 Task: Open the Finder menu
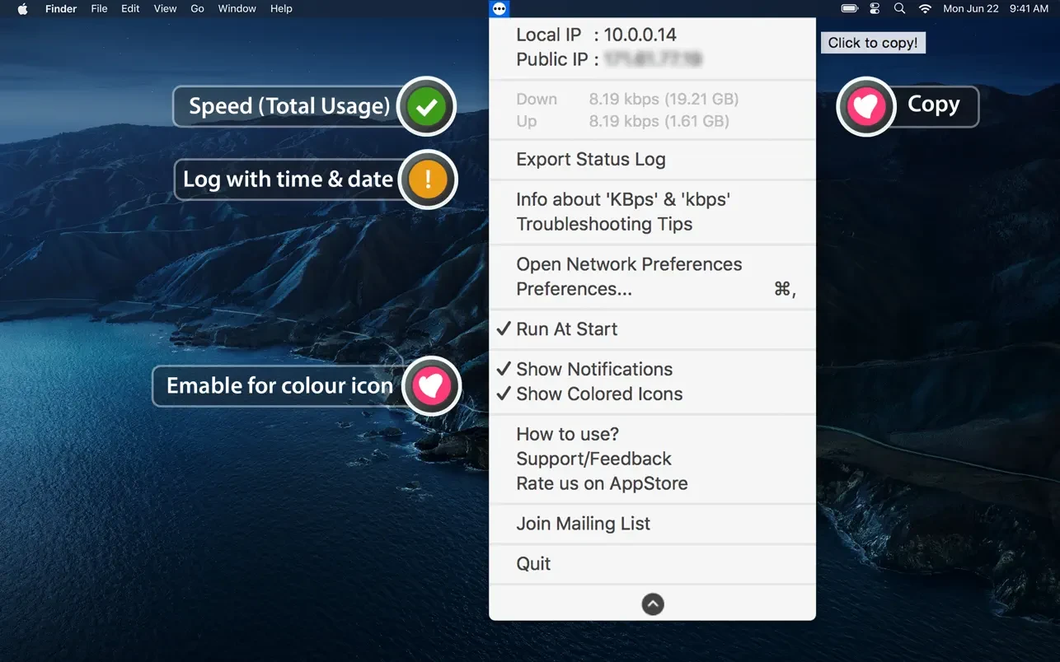(61, 8)
